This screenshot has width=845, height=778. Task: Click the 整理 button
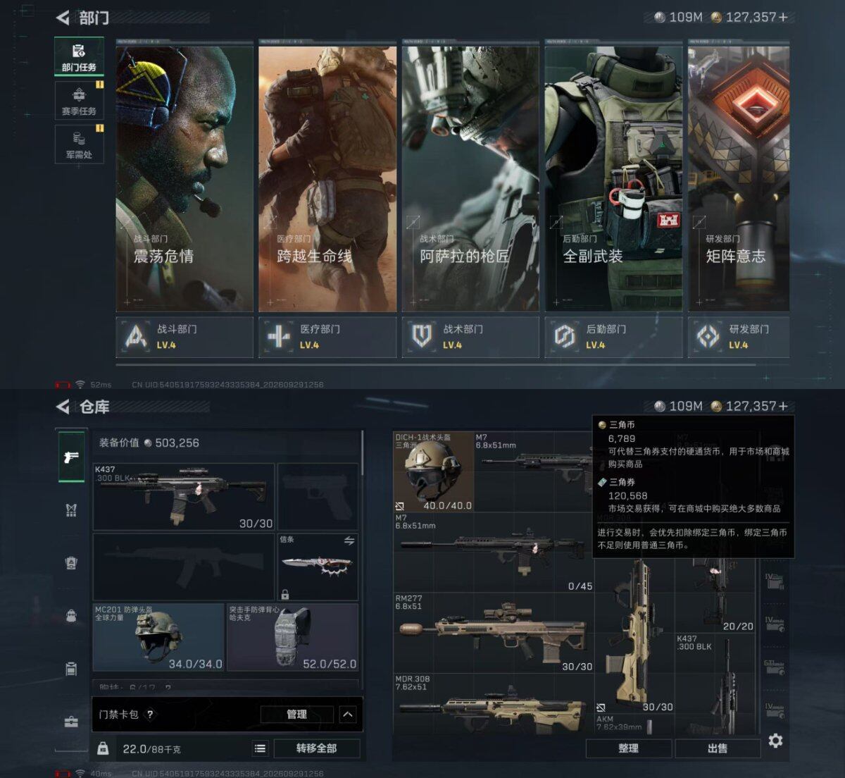point(629,748)
